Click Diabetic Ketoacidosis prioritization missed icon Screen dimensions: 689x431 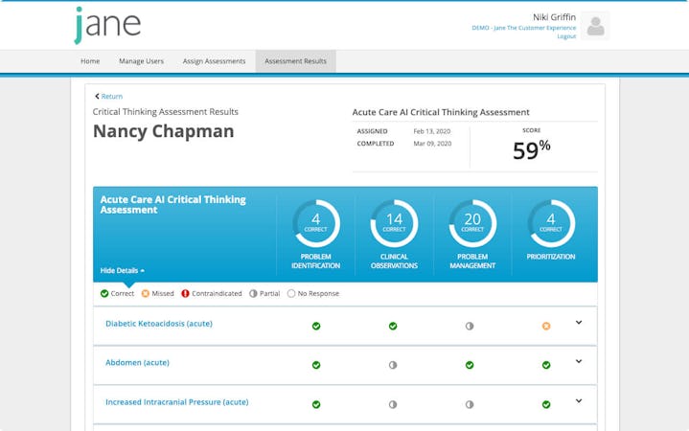click(x=546, y=326)
